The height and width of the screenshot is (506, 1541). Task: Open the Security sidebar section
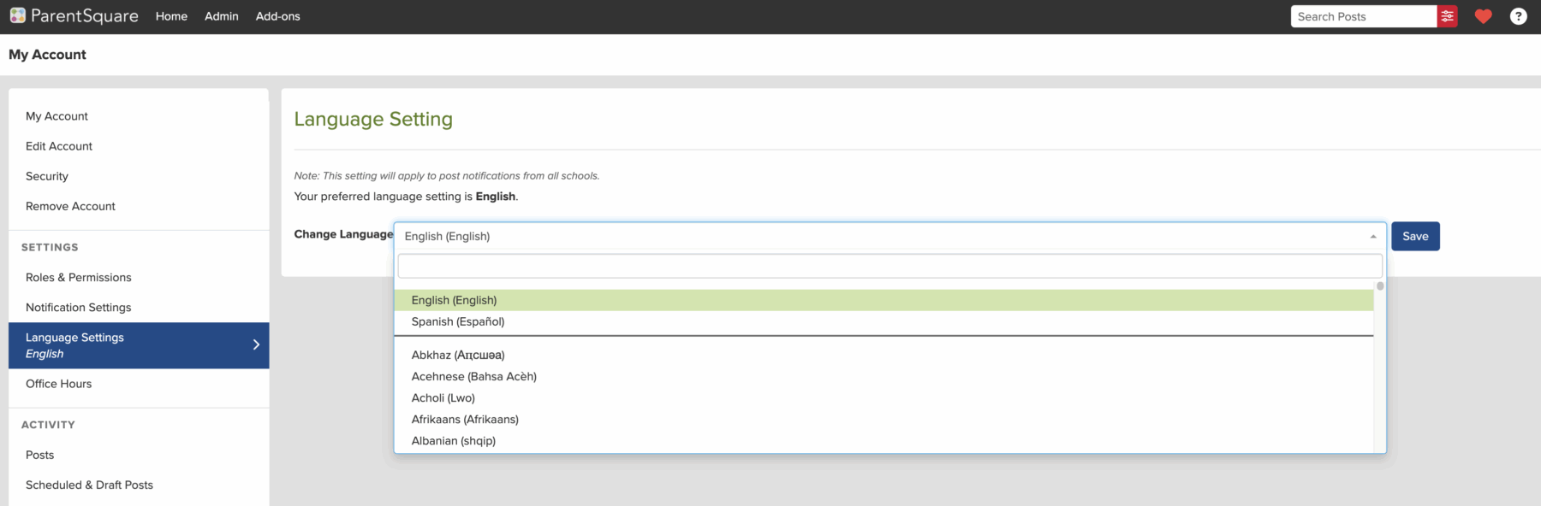pyautogui.click(x=47, y=176)
